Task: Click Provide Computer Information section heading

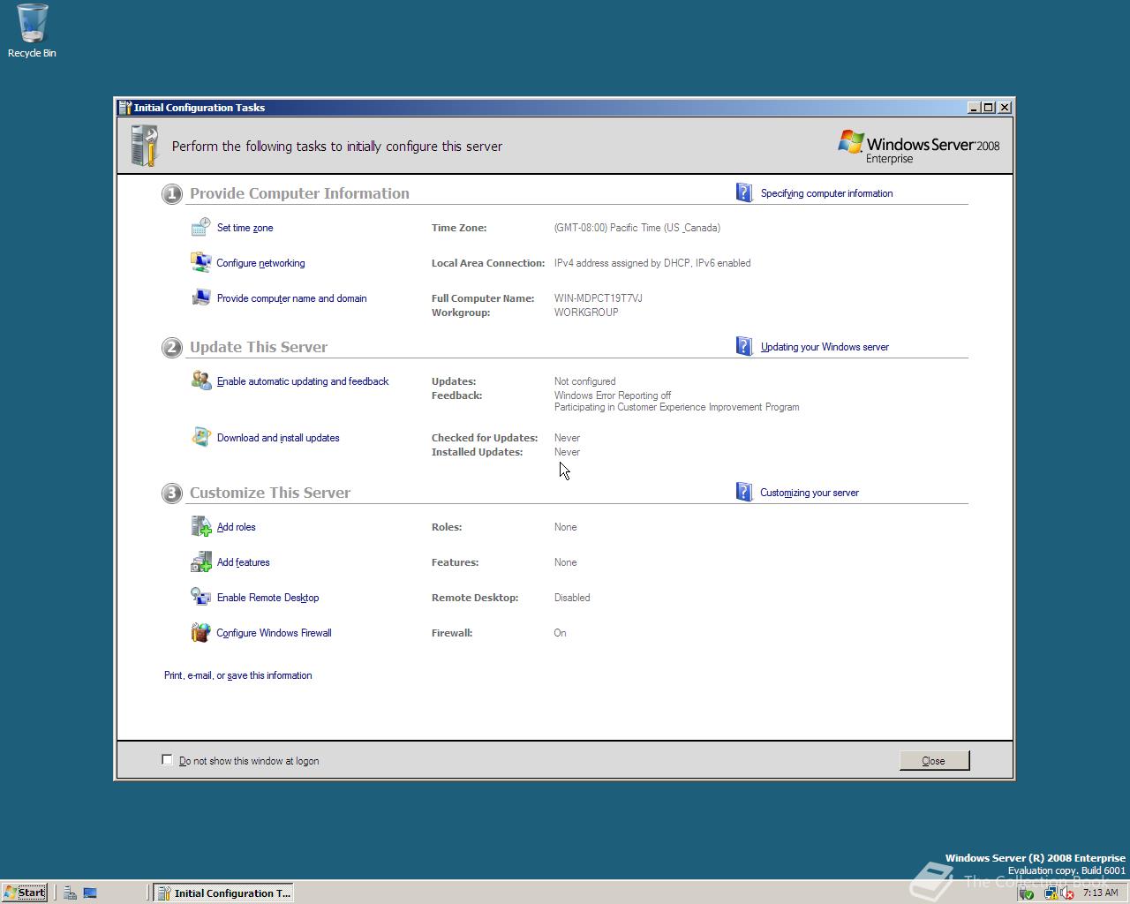Action: click(x=299, y=193)
